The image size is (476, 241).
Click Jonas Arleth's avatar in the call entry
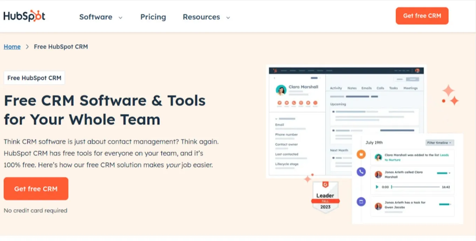click(x=378, y=174)
